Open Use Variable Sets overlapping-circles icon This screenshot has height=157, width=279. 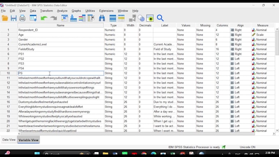point(141,18)
